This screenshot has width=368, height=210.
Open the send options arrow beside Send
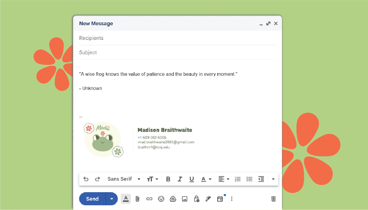[x=112, y=199]
